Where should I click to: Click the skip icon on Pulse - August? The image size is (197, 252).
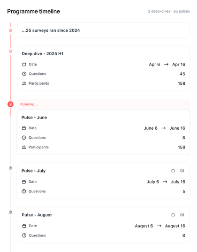click(182, 215)
